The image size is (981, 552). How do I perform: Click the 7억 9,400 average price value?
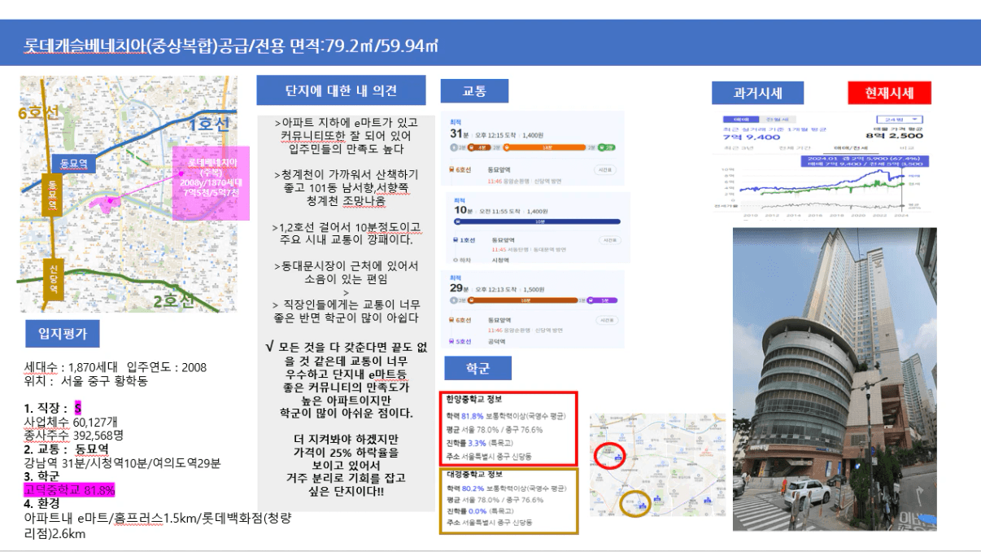coord(752,137)
